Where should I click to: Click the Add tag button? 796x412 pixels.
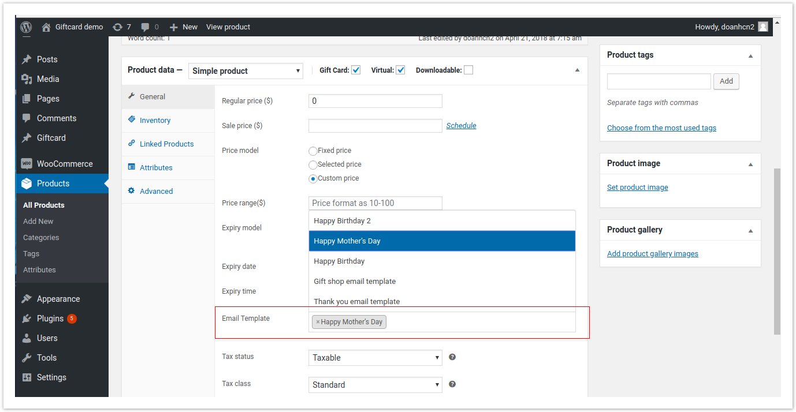coord(726,81)
